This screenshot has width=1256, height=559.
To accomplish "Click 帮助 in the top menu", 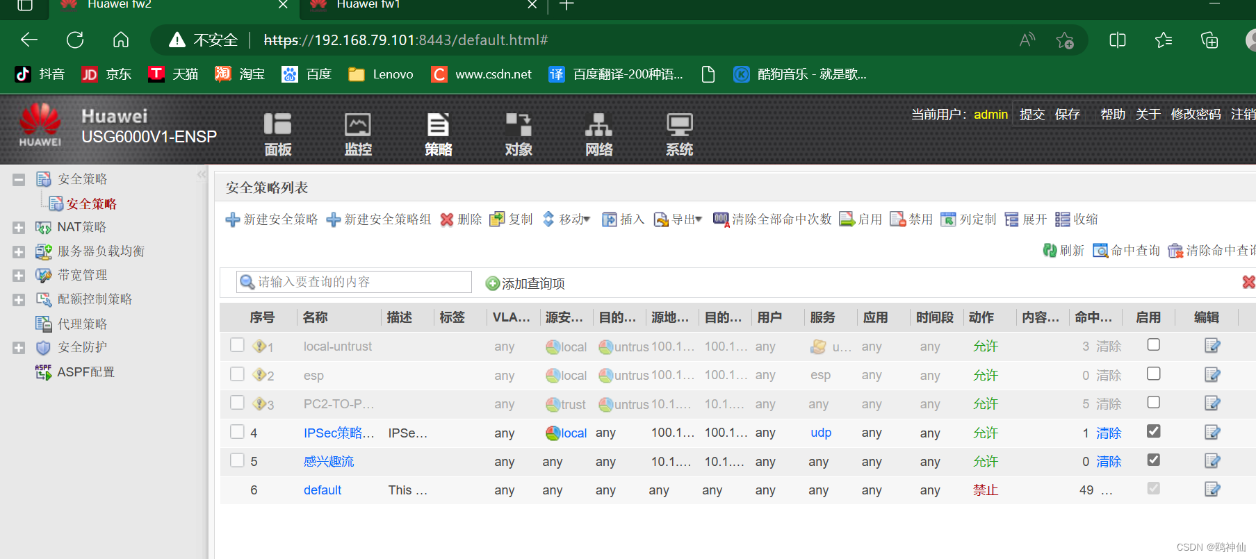I will pyautogui.click(x=1113, y=115).
